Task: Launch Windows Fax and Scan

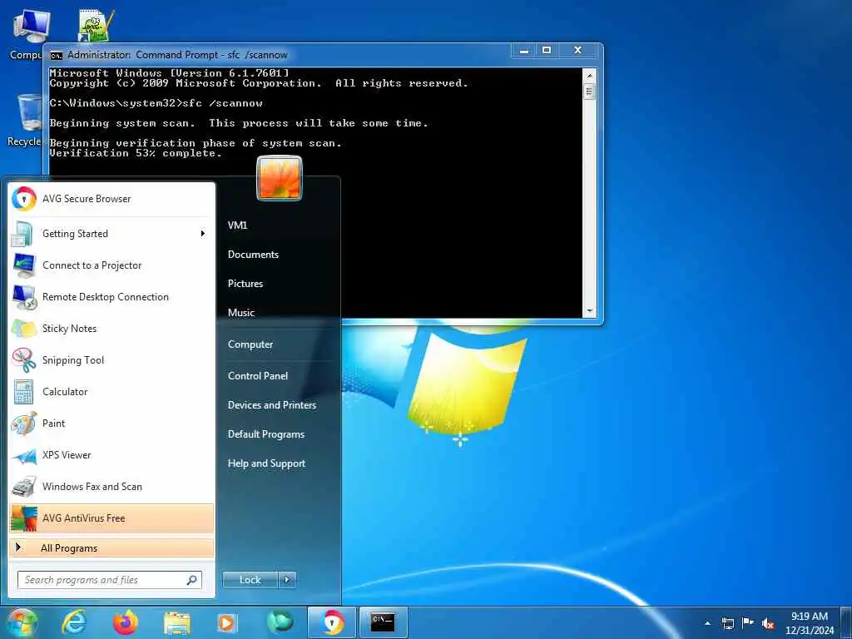Action: pos(111,486)
